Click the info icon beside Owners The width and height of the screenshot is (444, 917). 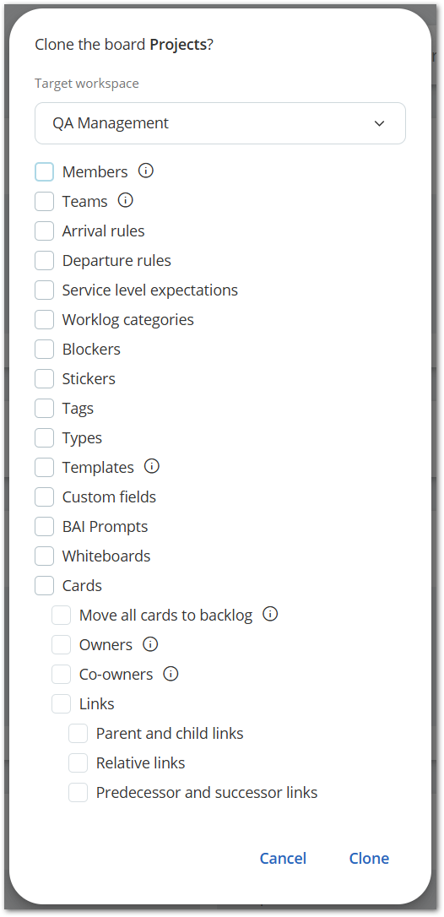click(x=151, y=644)
